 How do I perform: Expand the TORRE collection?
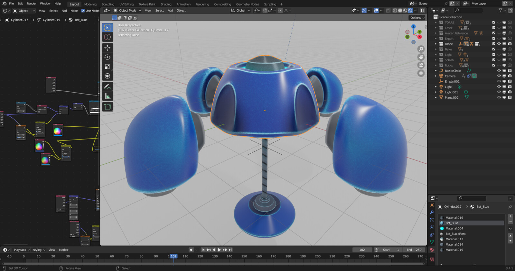pyautogui.click(x=436, y=23)
